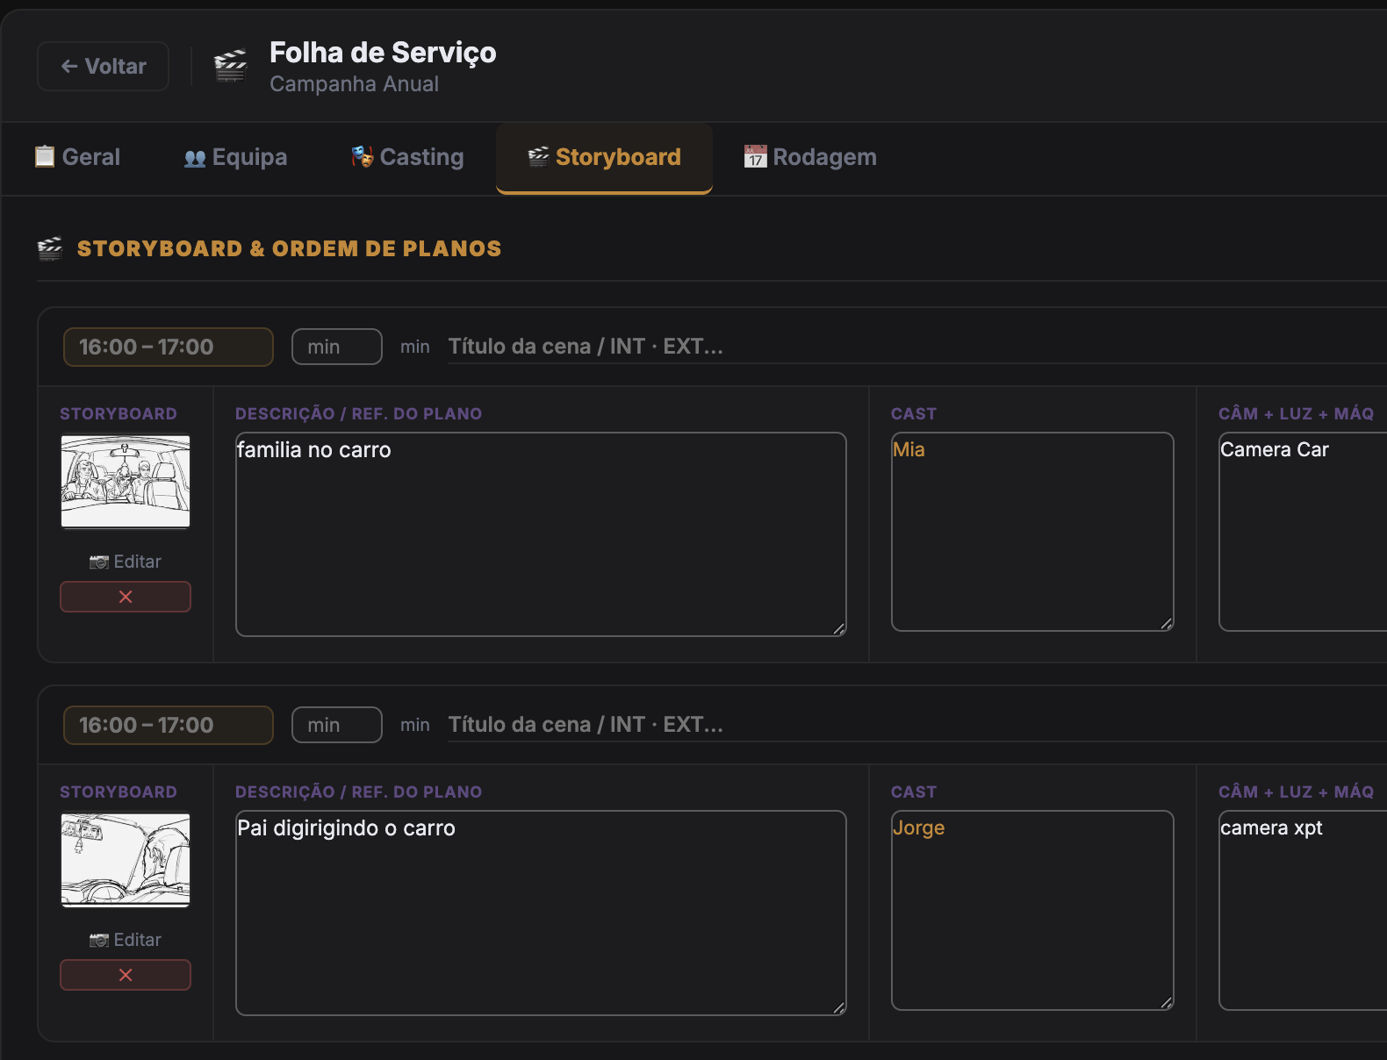1387x1060 pixels.
Task: Click the cast field containing Mia
Action: pyautogui.click(x=1032, y=532)
